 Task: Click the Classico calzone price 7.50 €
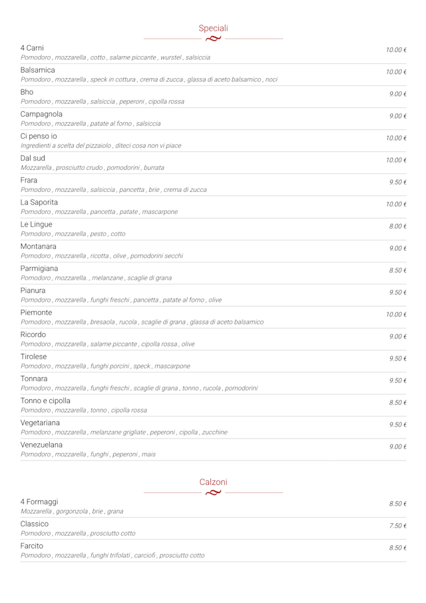tap(397, 526)
